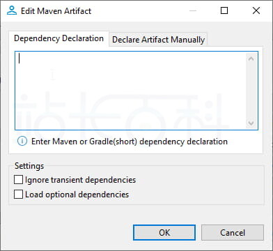273x251 pixels.
Task: Click the user icon in the title bar
Action: [x=12, y=10]
